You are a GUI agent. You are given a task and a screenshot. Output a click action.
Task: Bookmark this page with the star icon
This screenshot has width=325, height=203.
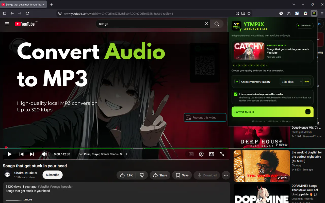[x=249, y=13]
